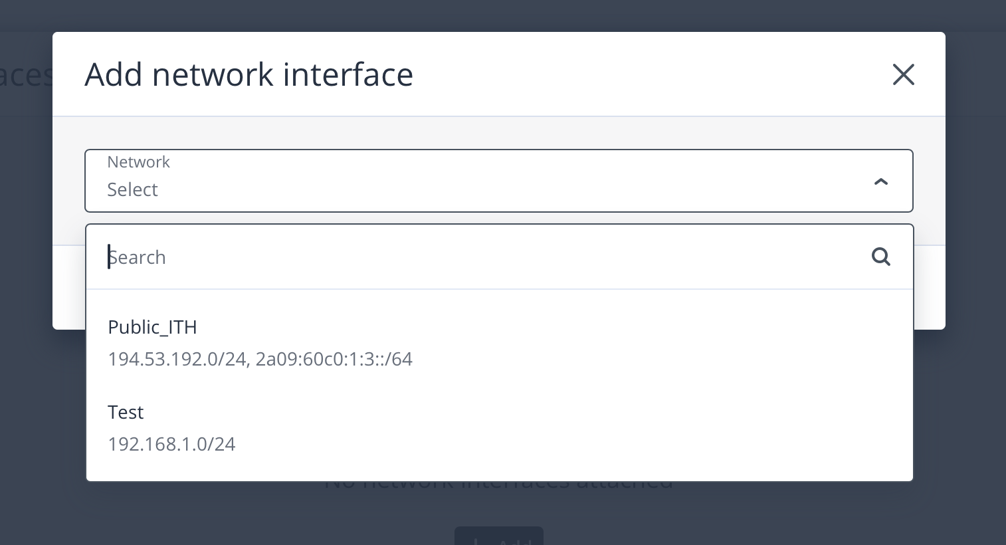Image resolution: width=1006 pixels, height=545 pixels.
Task: Click the search magnifier icon
Action: click(x=880, y=257)
